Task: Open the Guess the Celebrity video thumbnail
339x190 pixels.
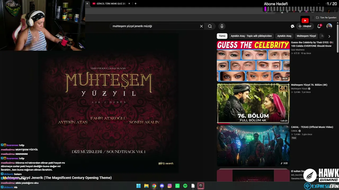Action: (253, 61)
